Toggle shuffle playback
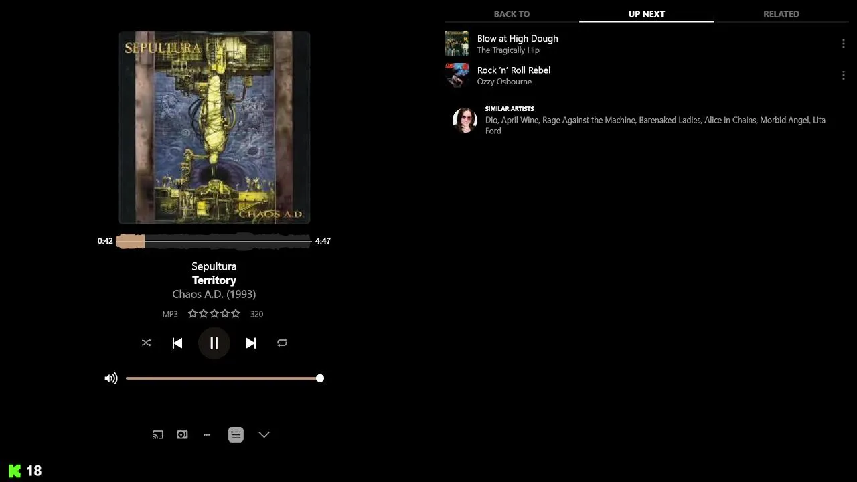857x482 pixels. (x=147, y=343)
